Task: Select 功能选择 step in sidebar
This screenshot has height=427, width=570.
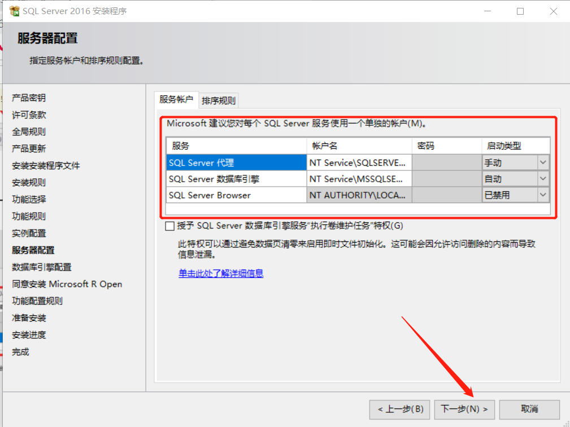Action: pos(29,199)
